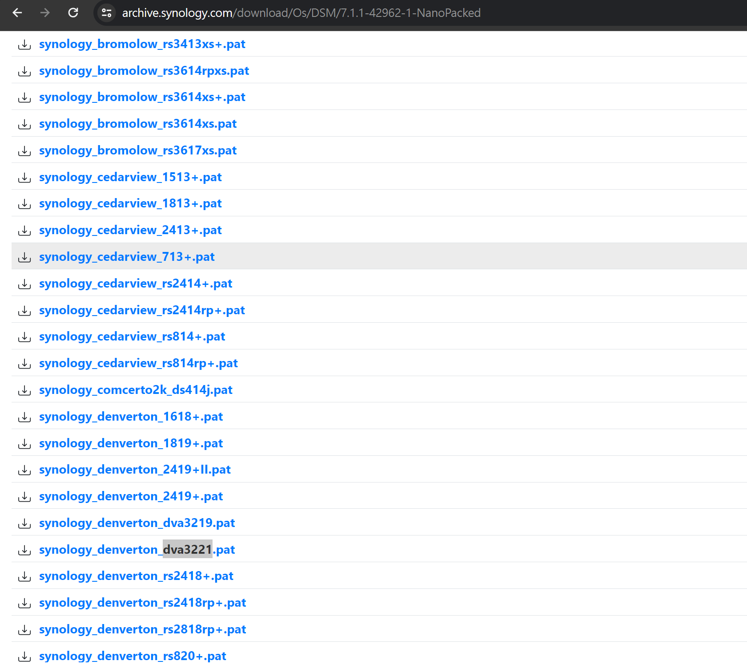This screenshot has width=747, height=665.
Task: Download icon for cedarview_2413+.pat
Action: point(24,231)
